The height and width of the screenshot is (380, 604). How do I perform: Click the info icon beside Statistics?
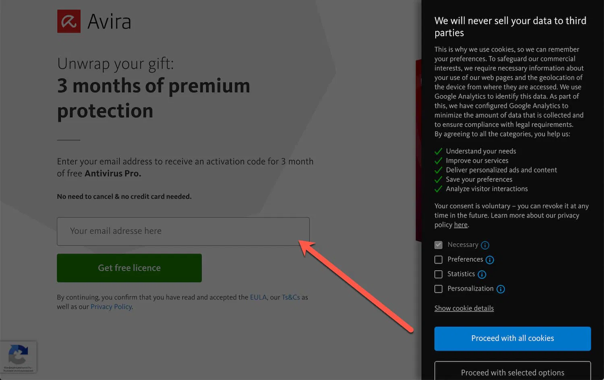(x=482, y=274)
